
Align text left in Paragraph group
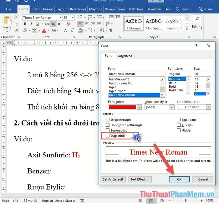click(x=80, y=24)
